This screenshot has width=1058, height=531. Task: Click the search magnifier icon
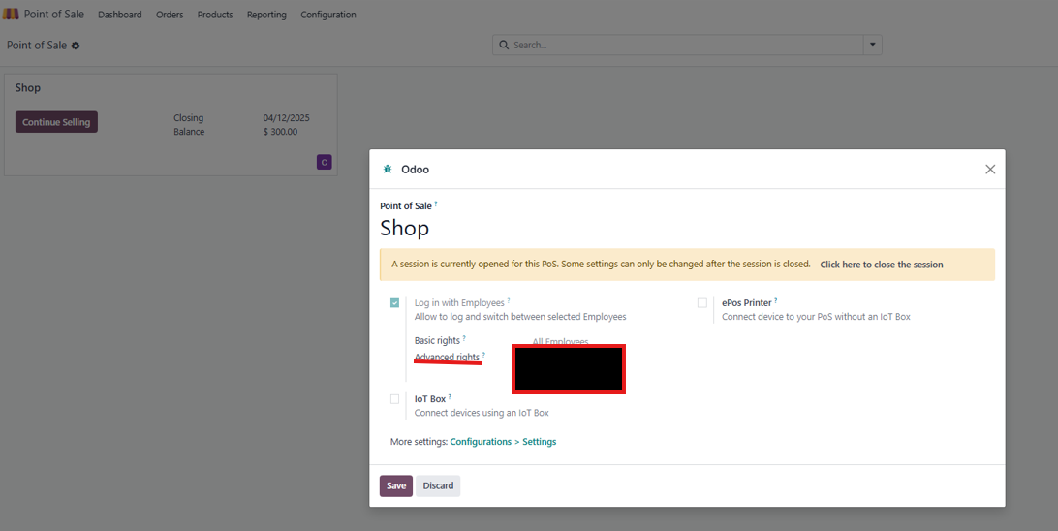tap(504, 46)
